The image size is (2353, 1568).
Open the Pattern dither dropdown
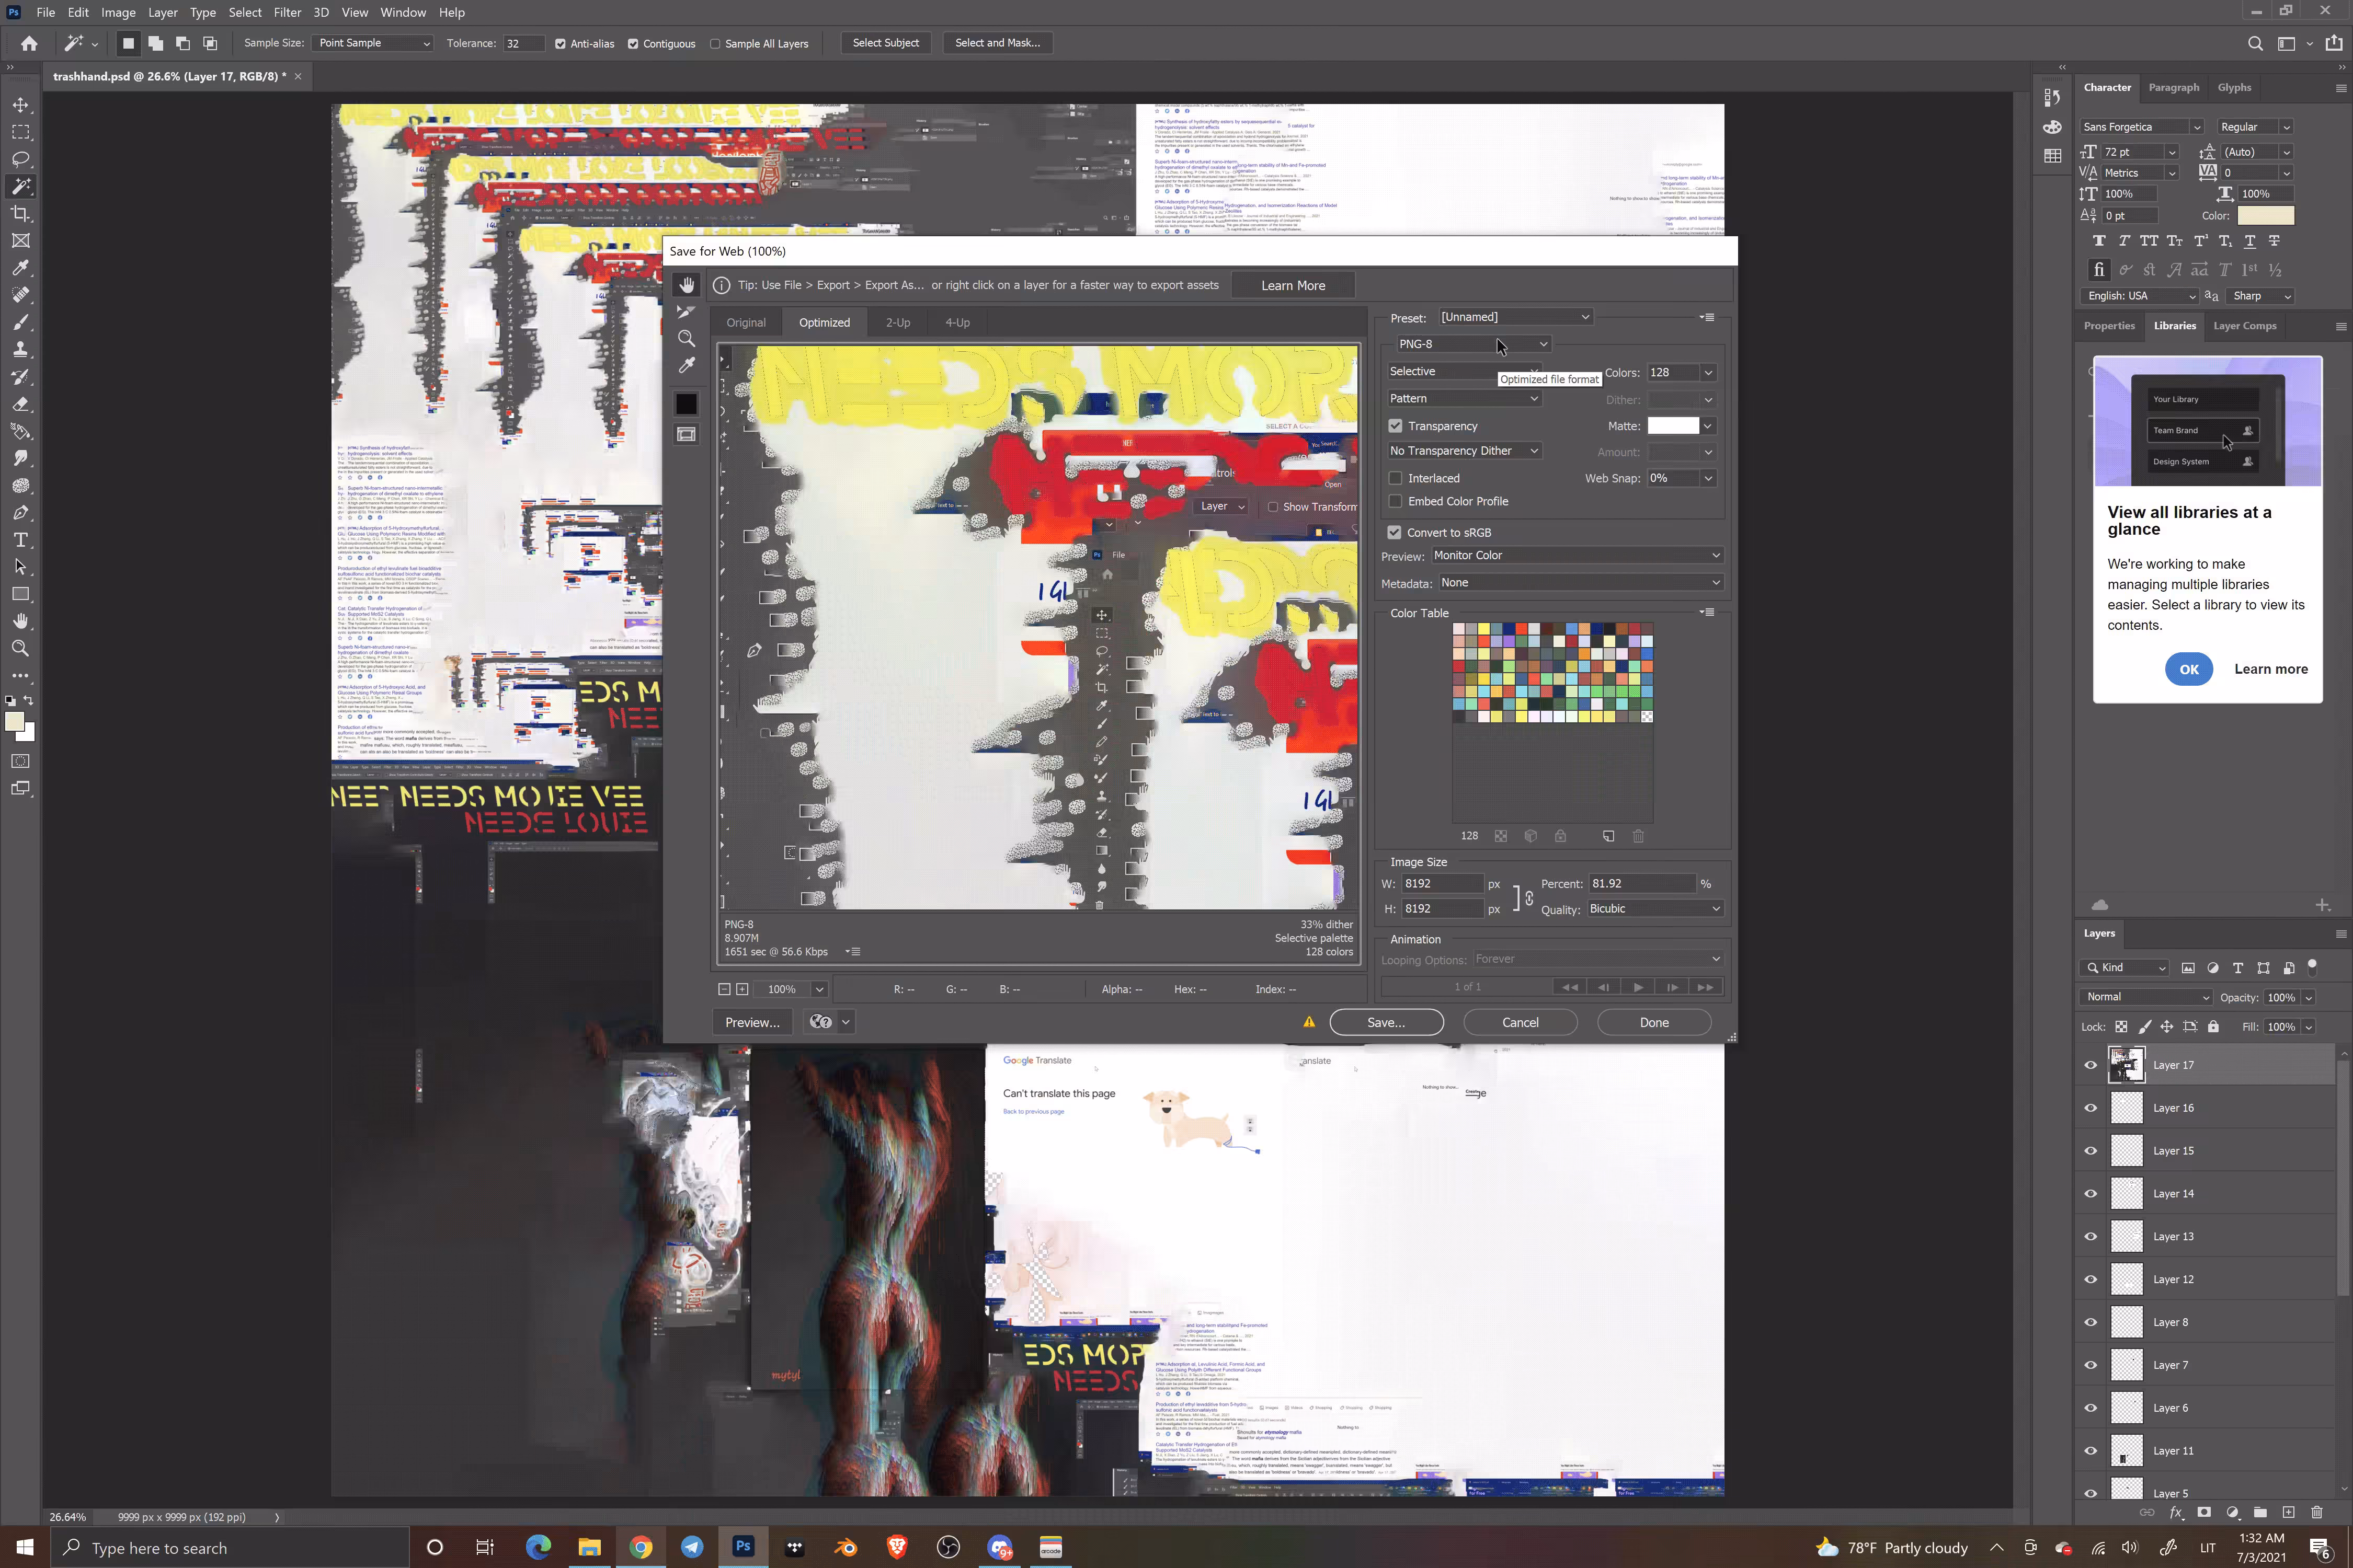(x=1464, y=398)
